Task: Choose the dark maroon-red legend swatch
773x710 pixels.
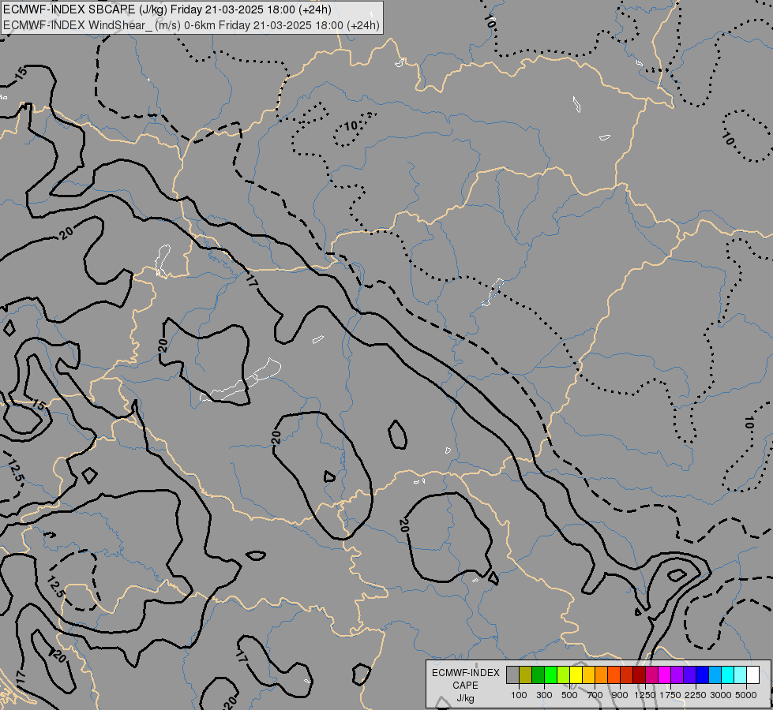Action: 639,674
